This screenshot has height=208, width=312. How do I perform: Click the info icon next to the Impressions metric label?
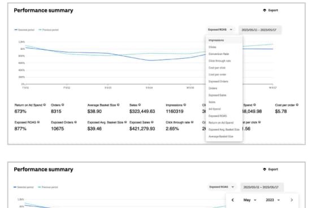(185, 105)
